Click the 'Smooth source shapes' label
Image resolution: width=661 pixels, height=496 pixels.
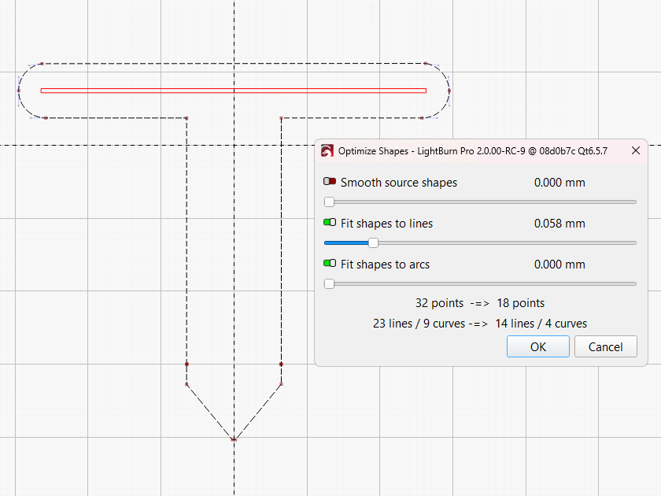399,183
